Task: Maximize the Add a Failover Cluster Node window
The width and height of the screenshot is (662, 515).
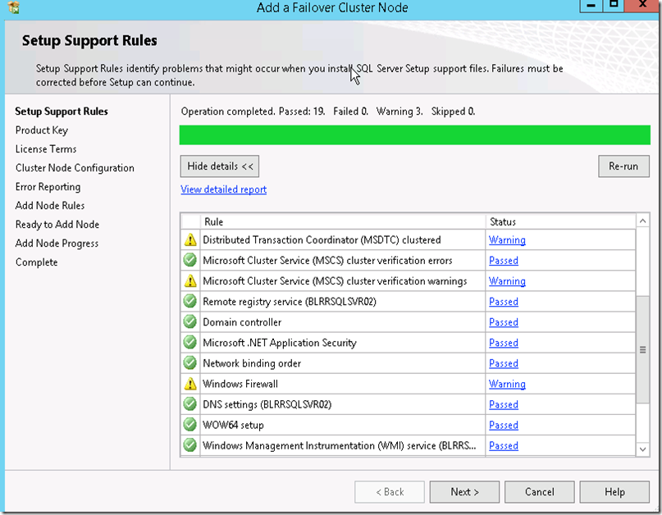Action: point(613,5)
